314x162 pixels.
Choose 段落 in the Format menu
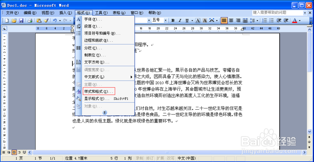pyautogui.click(x=105, y=26)
